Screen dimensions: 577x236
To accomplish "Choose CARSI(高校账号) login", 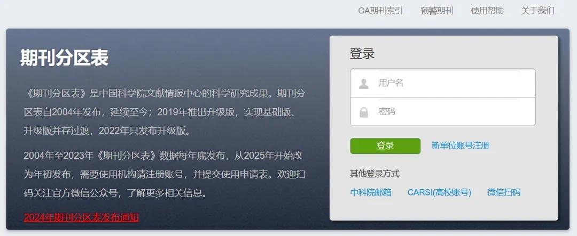I will click(x=439, y=192).
